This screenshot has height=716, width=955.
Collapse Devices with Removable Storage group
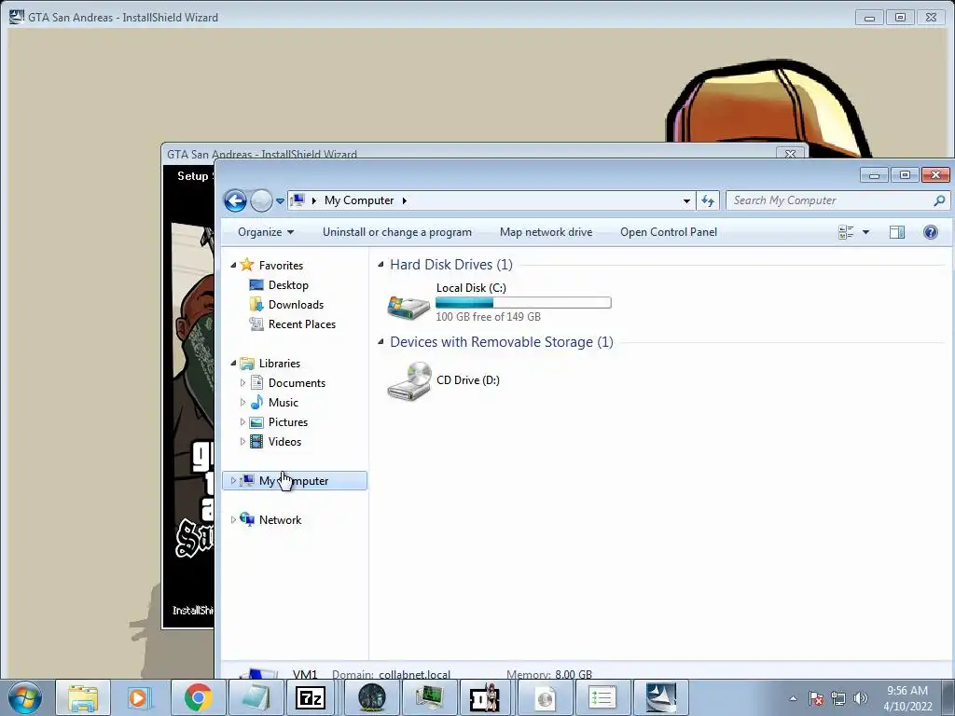pyautogui.click(x=381, y=341)
